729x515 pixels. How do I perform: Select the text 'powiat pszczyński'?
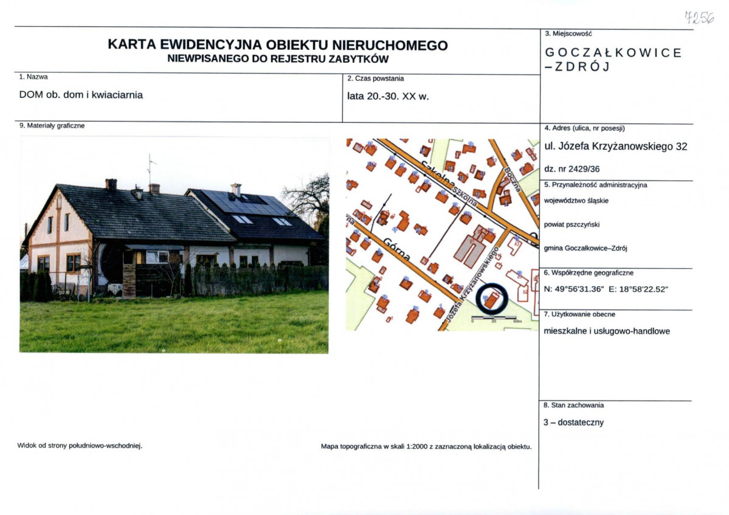[x=572, y=224]
